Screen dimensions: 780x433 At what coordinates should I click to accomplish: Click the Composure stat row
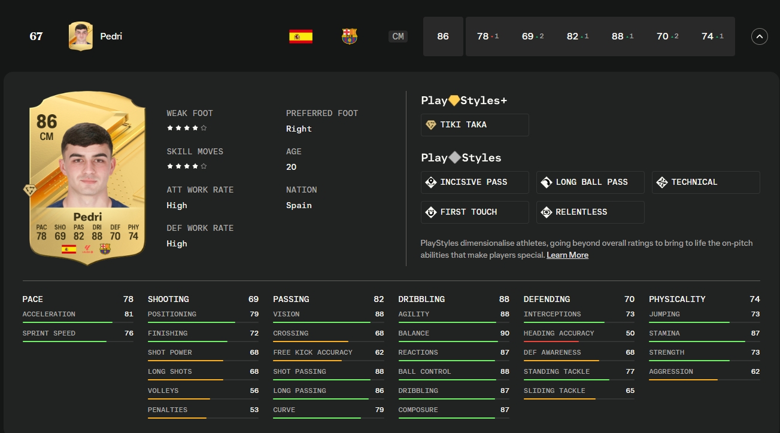click(x=454, y=412)
